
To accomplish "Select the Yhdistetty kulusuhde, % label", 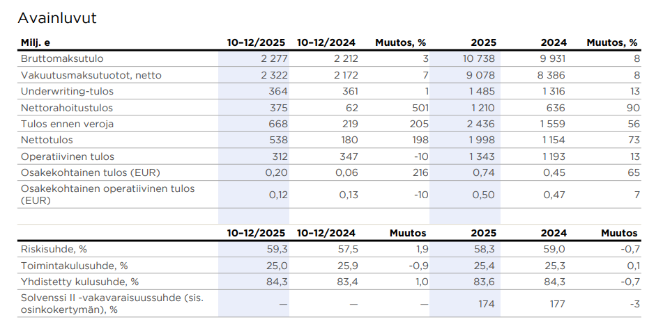I will click(79, 282).
